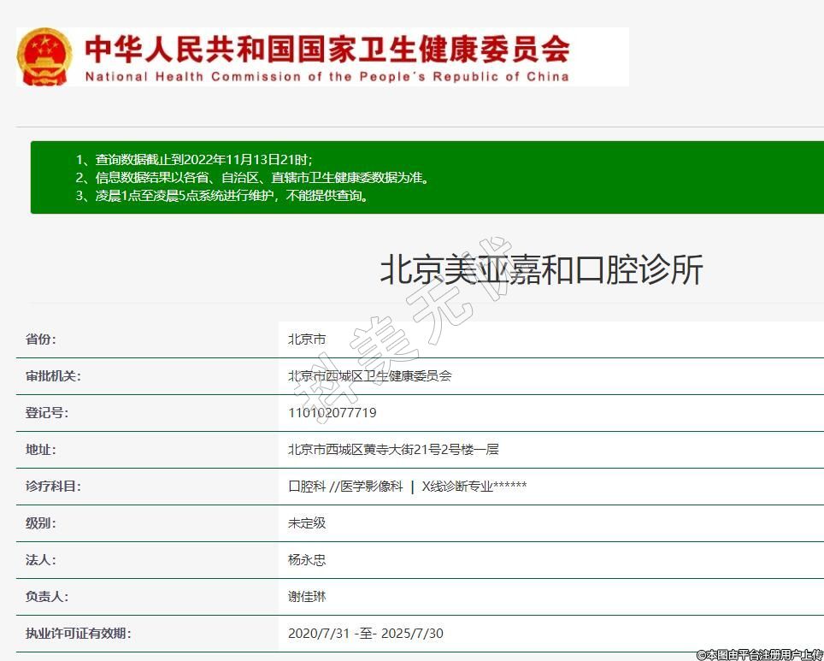Viewport: 824px width, 661px height.
Task: Click the 审批机关 value 北京市西城区卫生健康委员会
Action: point(369,376)
